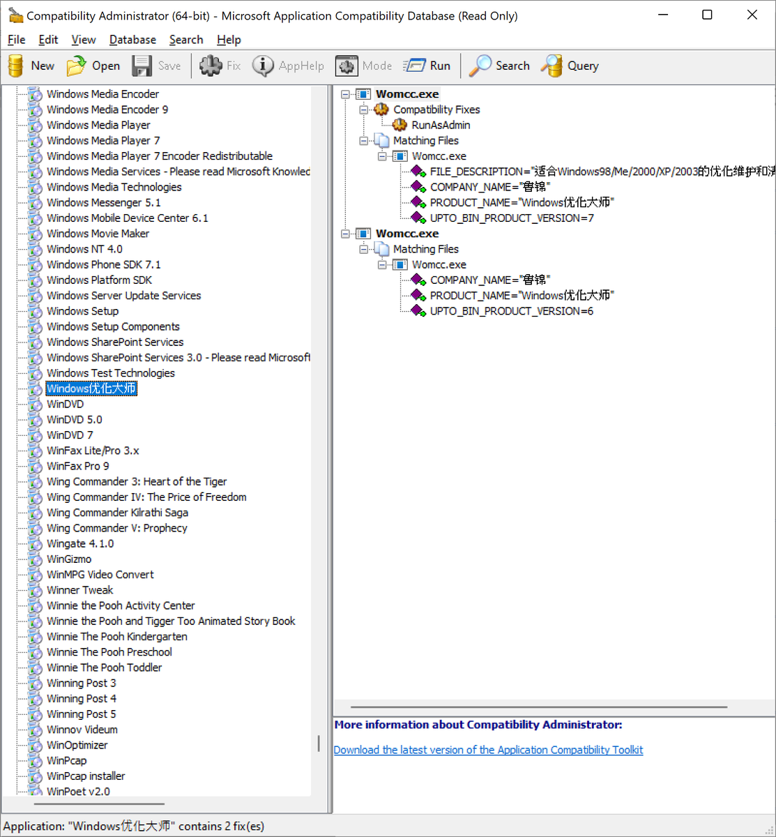This screenshot has width=776, height=837.
Task: Select WinPcap installer entry
Action: (x=86, y=776)
